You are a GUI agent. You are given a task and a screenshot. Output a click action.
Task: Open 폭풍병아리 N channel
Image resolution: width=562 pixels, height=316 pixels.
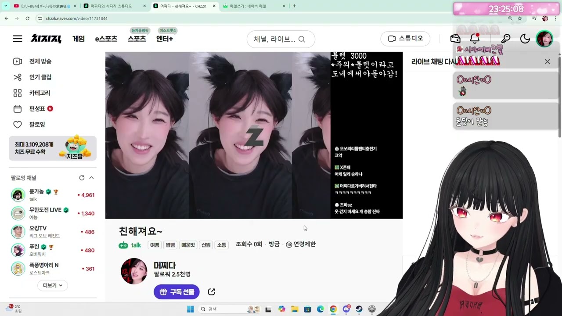pos(53,269)
